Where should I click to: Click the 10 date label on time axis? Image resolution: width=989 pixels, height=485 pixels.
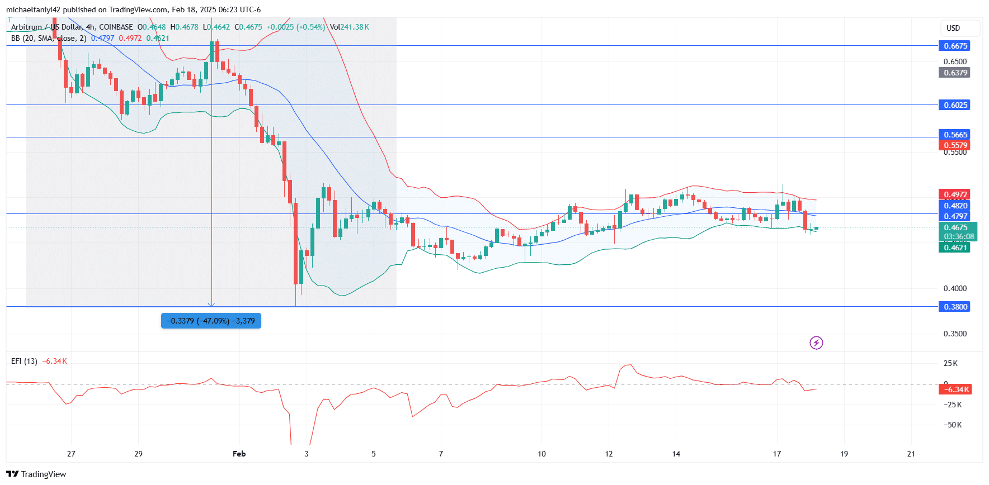[x=541, y=454]
